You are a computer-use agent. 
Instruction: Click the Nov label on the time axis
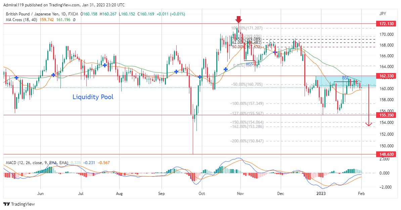[240, 193]
